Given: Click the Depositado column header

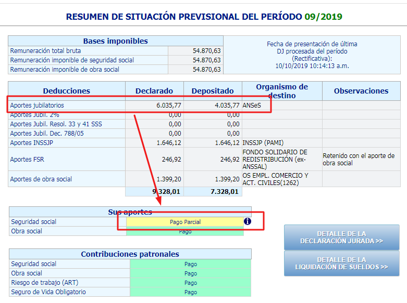Looking at the screenshot, I should (213, 91).
